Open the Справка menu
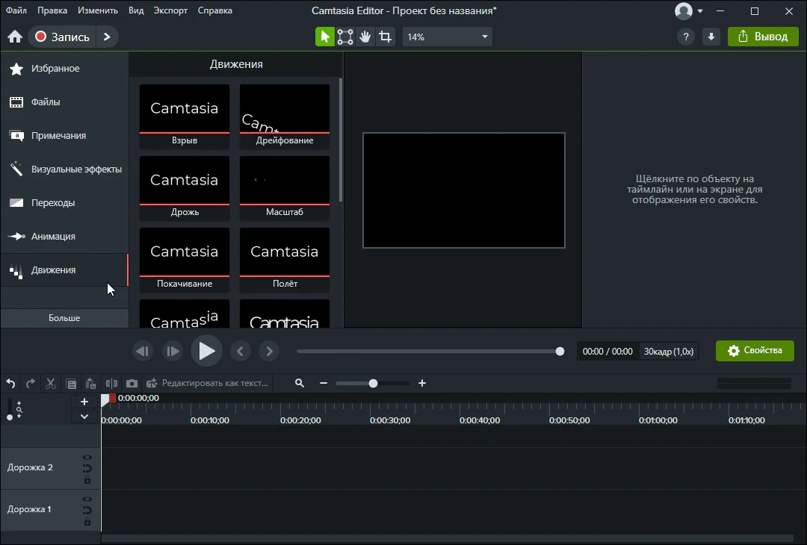The height and width of the screenshot is (545, 807). (x=214, y=10)
